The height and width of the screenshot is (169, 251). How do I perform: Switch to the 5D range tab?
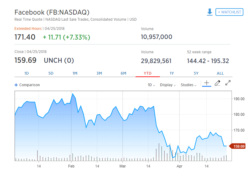click(x=51, y=73)
